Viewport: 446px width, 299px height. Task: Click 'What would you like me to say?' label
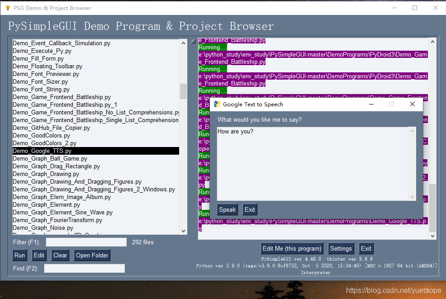259,119
